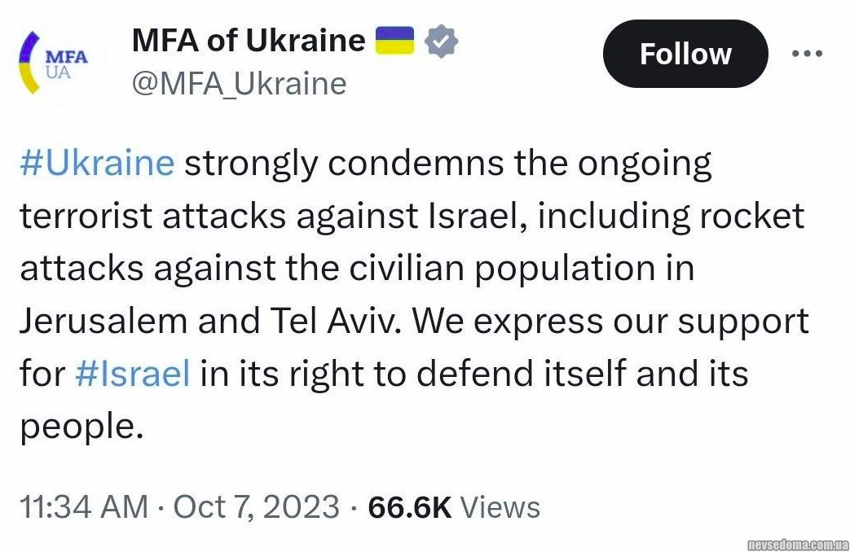Click the nevsedoma.com.ua watermark

[x=798, y=543]
